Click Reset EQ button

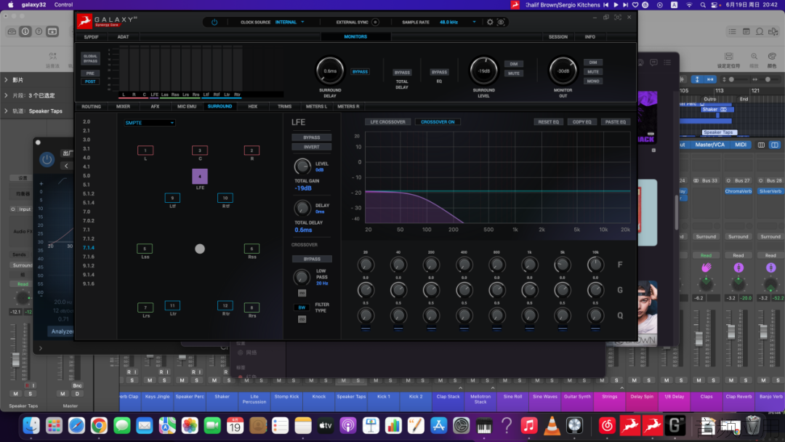(549, 122)
